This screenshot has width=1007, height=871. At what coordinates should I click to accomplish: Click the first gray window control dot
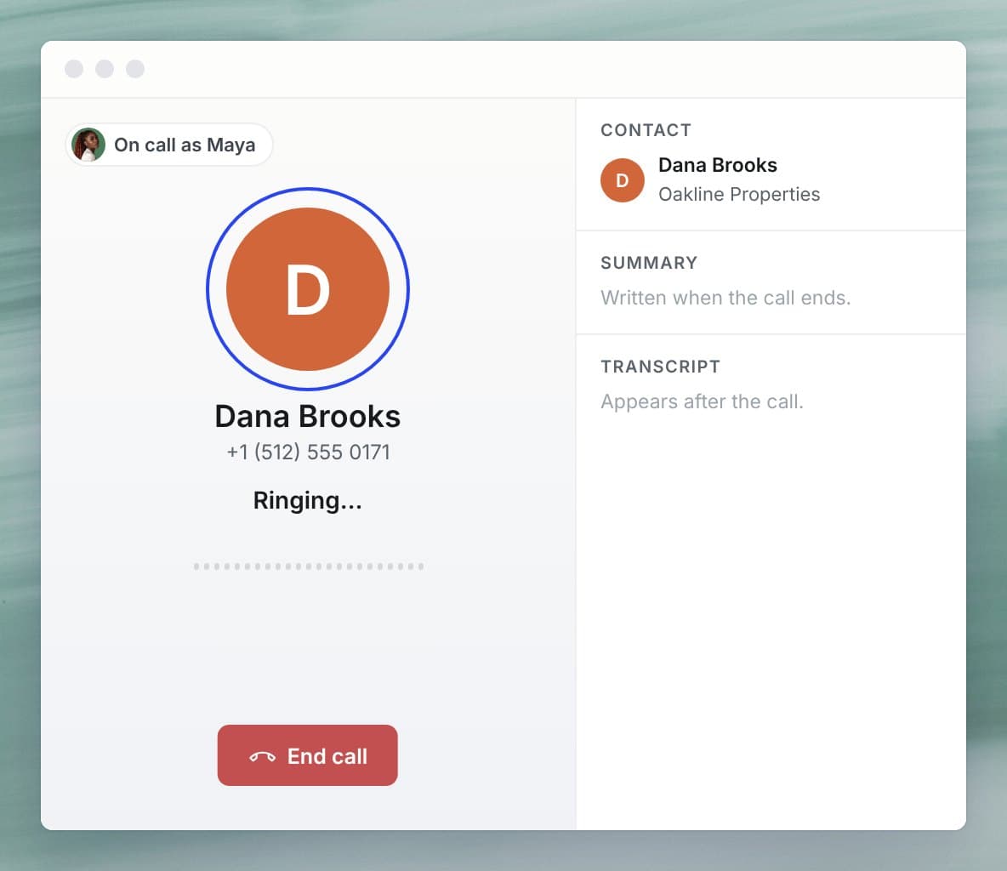[x=74, y=69]
